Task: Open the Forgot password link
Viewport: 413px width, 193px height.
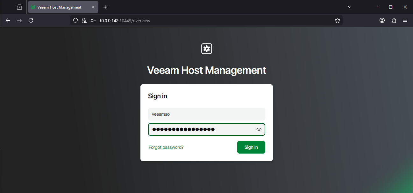Action: [x=166, y=147]
